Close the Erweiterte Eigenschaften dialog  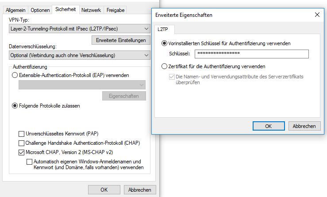[317, 15]
